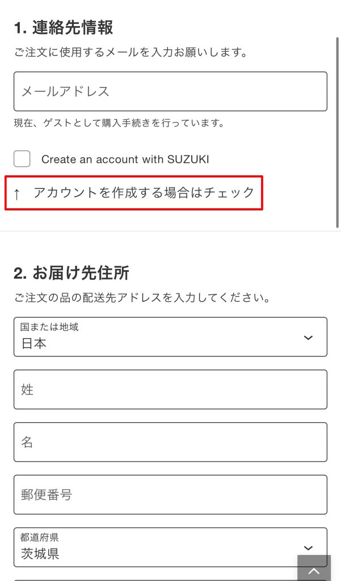341x581 pixels.
Task: Open the 国または地域 dropdown showing 日本
Action: click(170, 337)
